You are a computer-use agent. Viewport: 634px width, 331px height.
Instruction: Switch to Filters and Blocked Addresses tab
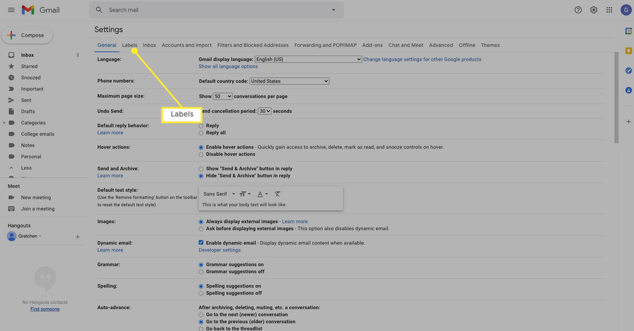[253, 45]
